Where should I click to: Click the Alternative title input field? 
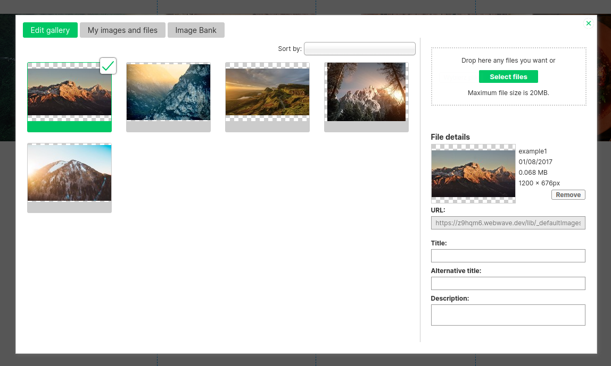pos(508,284)
